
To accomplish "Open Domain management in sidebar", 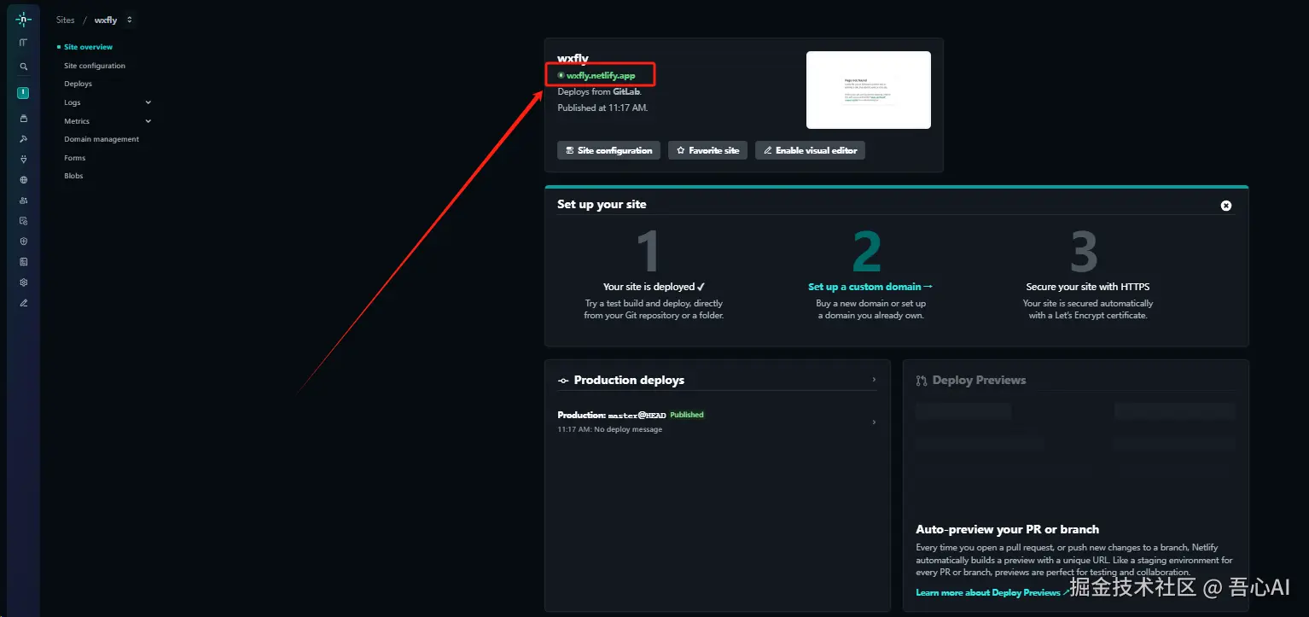I will [102, 139].
